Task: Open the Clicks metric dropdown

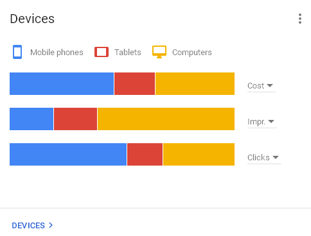Action: pyautogui.click(x=264, y=158)
